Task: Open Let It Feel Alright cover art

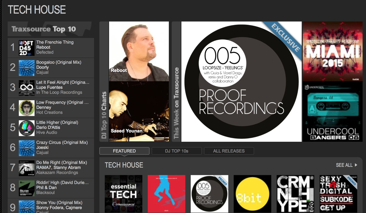Action: tap(27, 88)
